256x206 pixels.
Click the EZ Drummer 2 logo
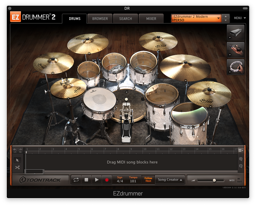[x=33, y=17]
